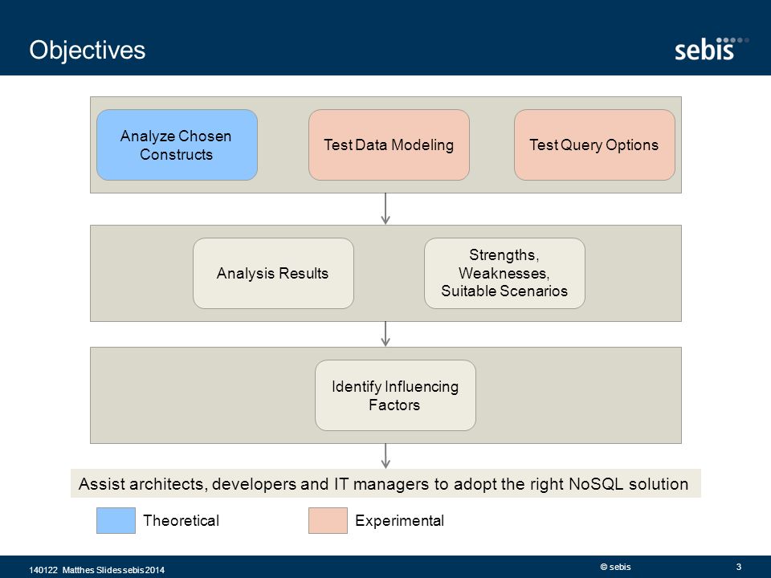Click Strengths, Weaknesses, Suitable Scenarios box
771x578 pixels.
tap(504, 273)
